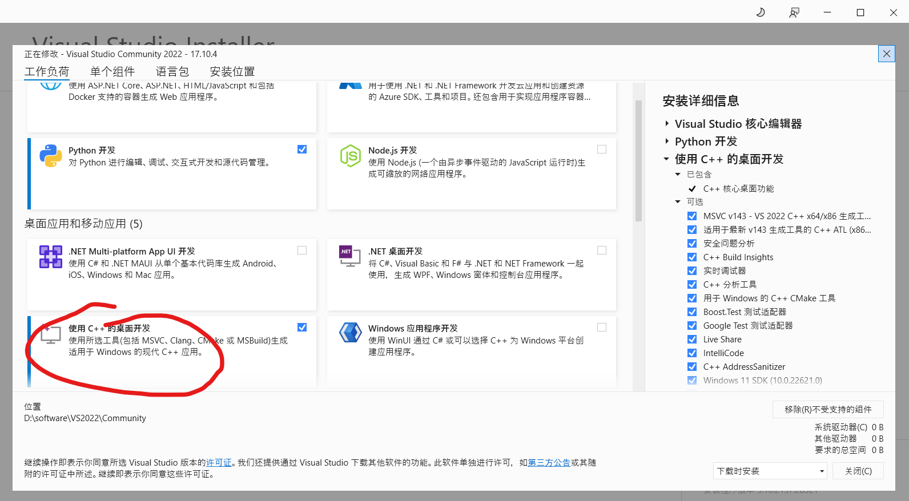The image size is (909, 501).
Task: Click the C++ desktop development monitor icon
Action: click(51, 334)
